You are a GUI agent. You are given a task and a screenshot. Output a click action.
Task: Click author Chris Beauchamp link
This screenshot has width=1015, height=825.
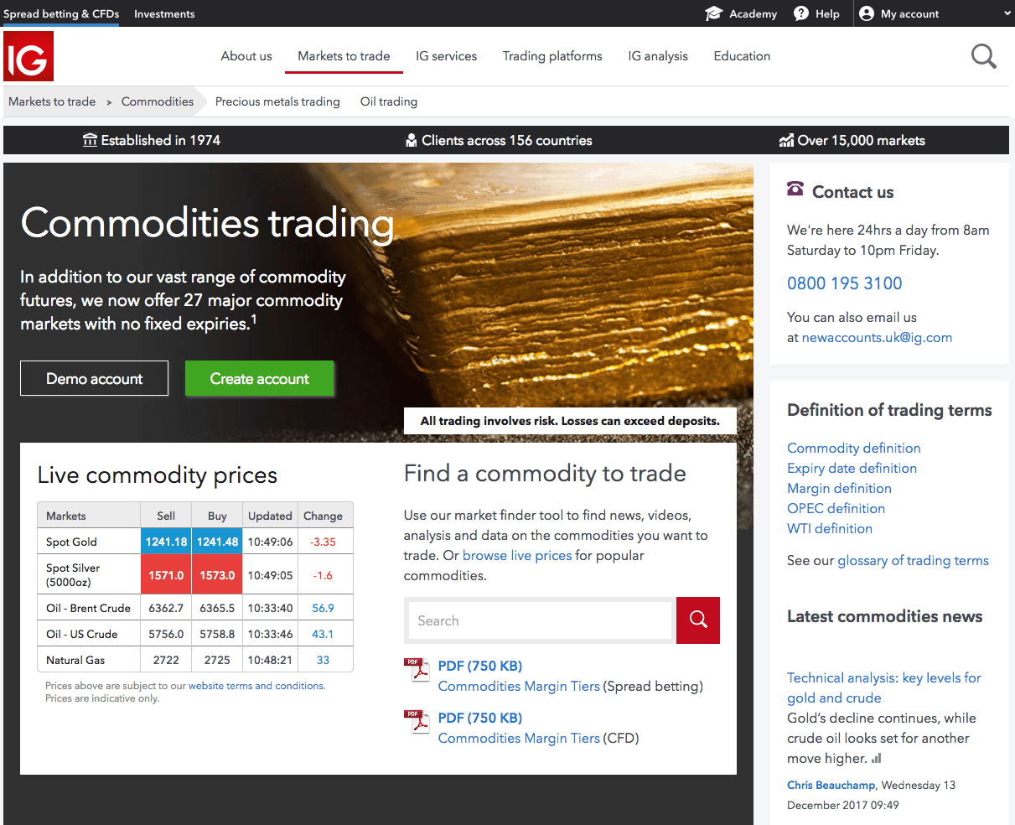[x=831, y=785]
